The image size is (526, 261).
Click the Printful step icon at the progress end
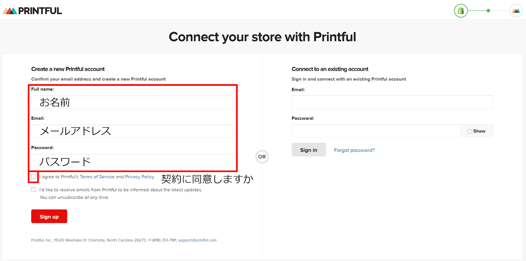click(x=516, y=11)
